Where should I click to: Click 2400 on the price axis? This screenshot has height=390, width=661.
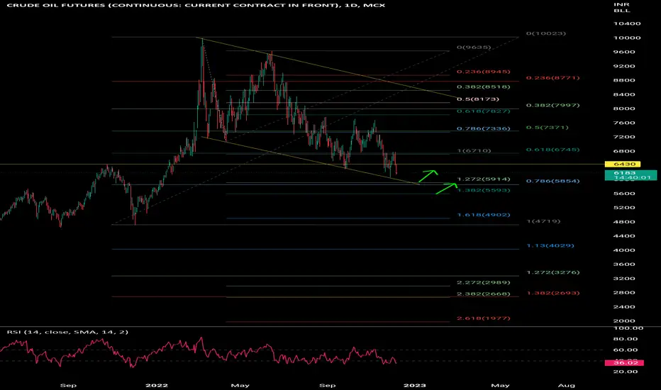[624, 307]
